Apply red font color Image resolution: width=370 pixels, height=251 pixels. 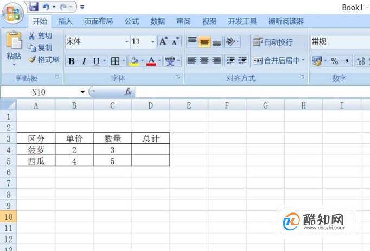click(151, 61)
